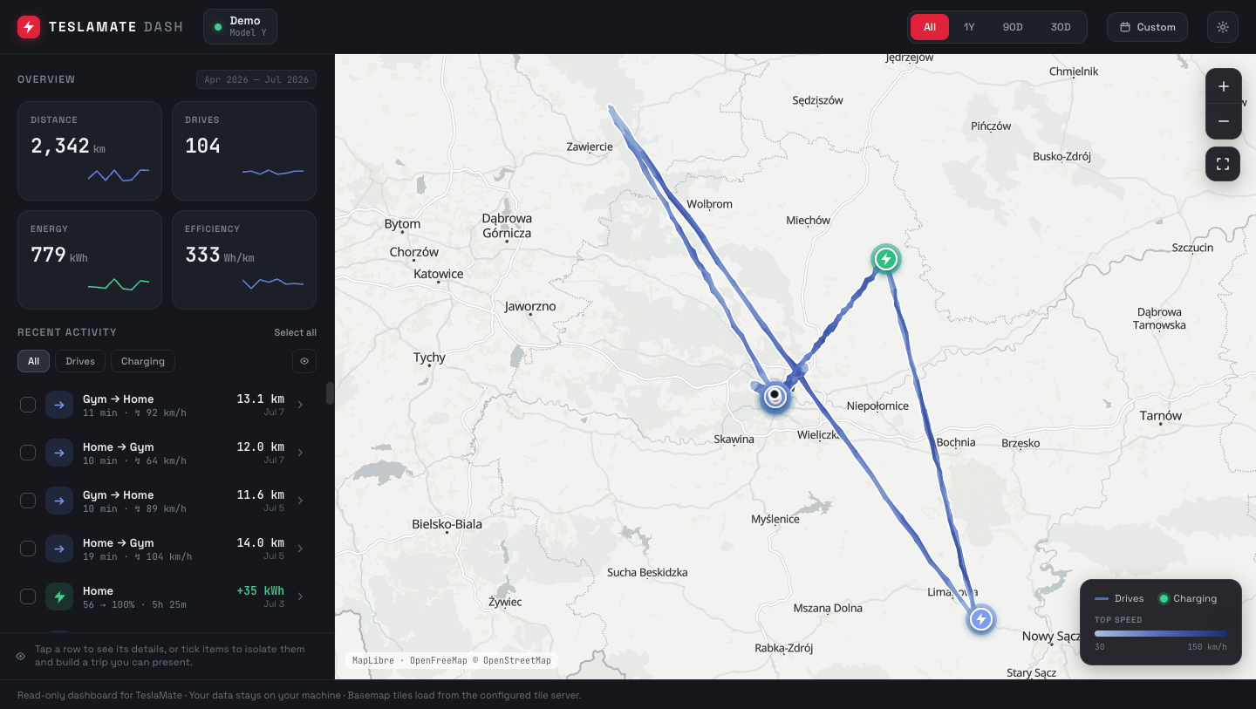
Task: Click the green charging marker on map
Action: pyautogui.click(x=886, y=259)
